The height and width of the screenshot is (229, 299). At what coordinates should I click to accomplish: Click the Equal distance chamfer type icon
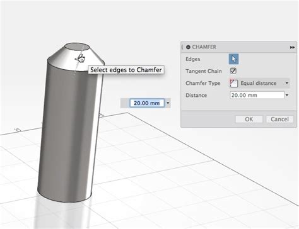(x=234, y=83)
